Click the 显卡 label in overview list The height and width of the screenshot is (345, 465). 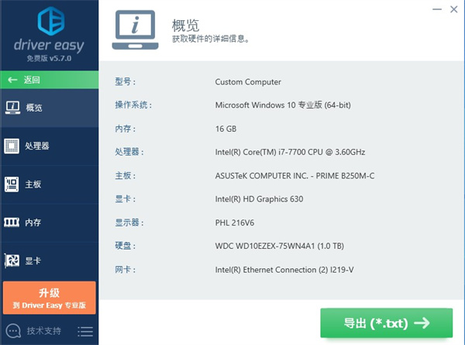(125, 199)
